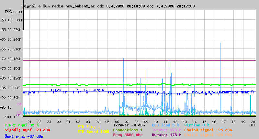Viewport: 259px width, 139px height.
Task: Click the '-55 90 270M' y-axis label
Action: (11, 30)
